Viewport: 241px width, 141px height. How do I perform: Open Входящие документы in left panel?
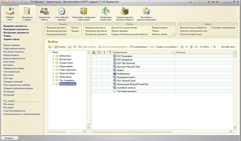(15, 26)
